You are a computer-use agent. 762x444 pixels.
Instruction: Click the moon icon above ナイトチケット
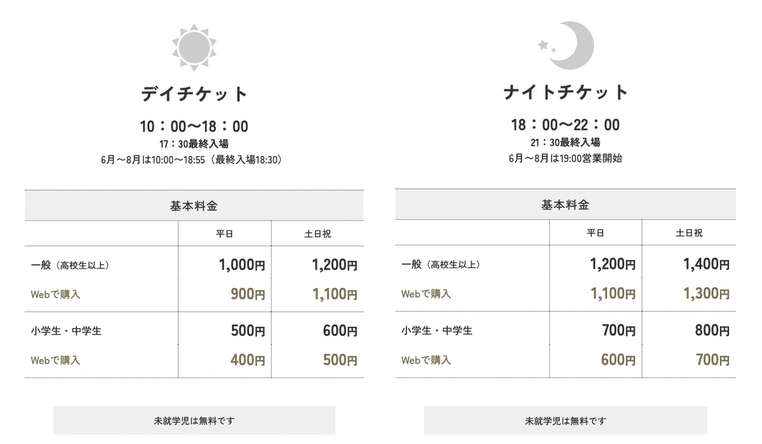(x=565, y=44)
